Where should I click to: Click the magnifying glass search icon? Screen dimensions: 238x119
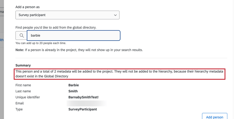coord(21,36)
